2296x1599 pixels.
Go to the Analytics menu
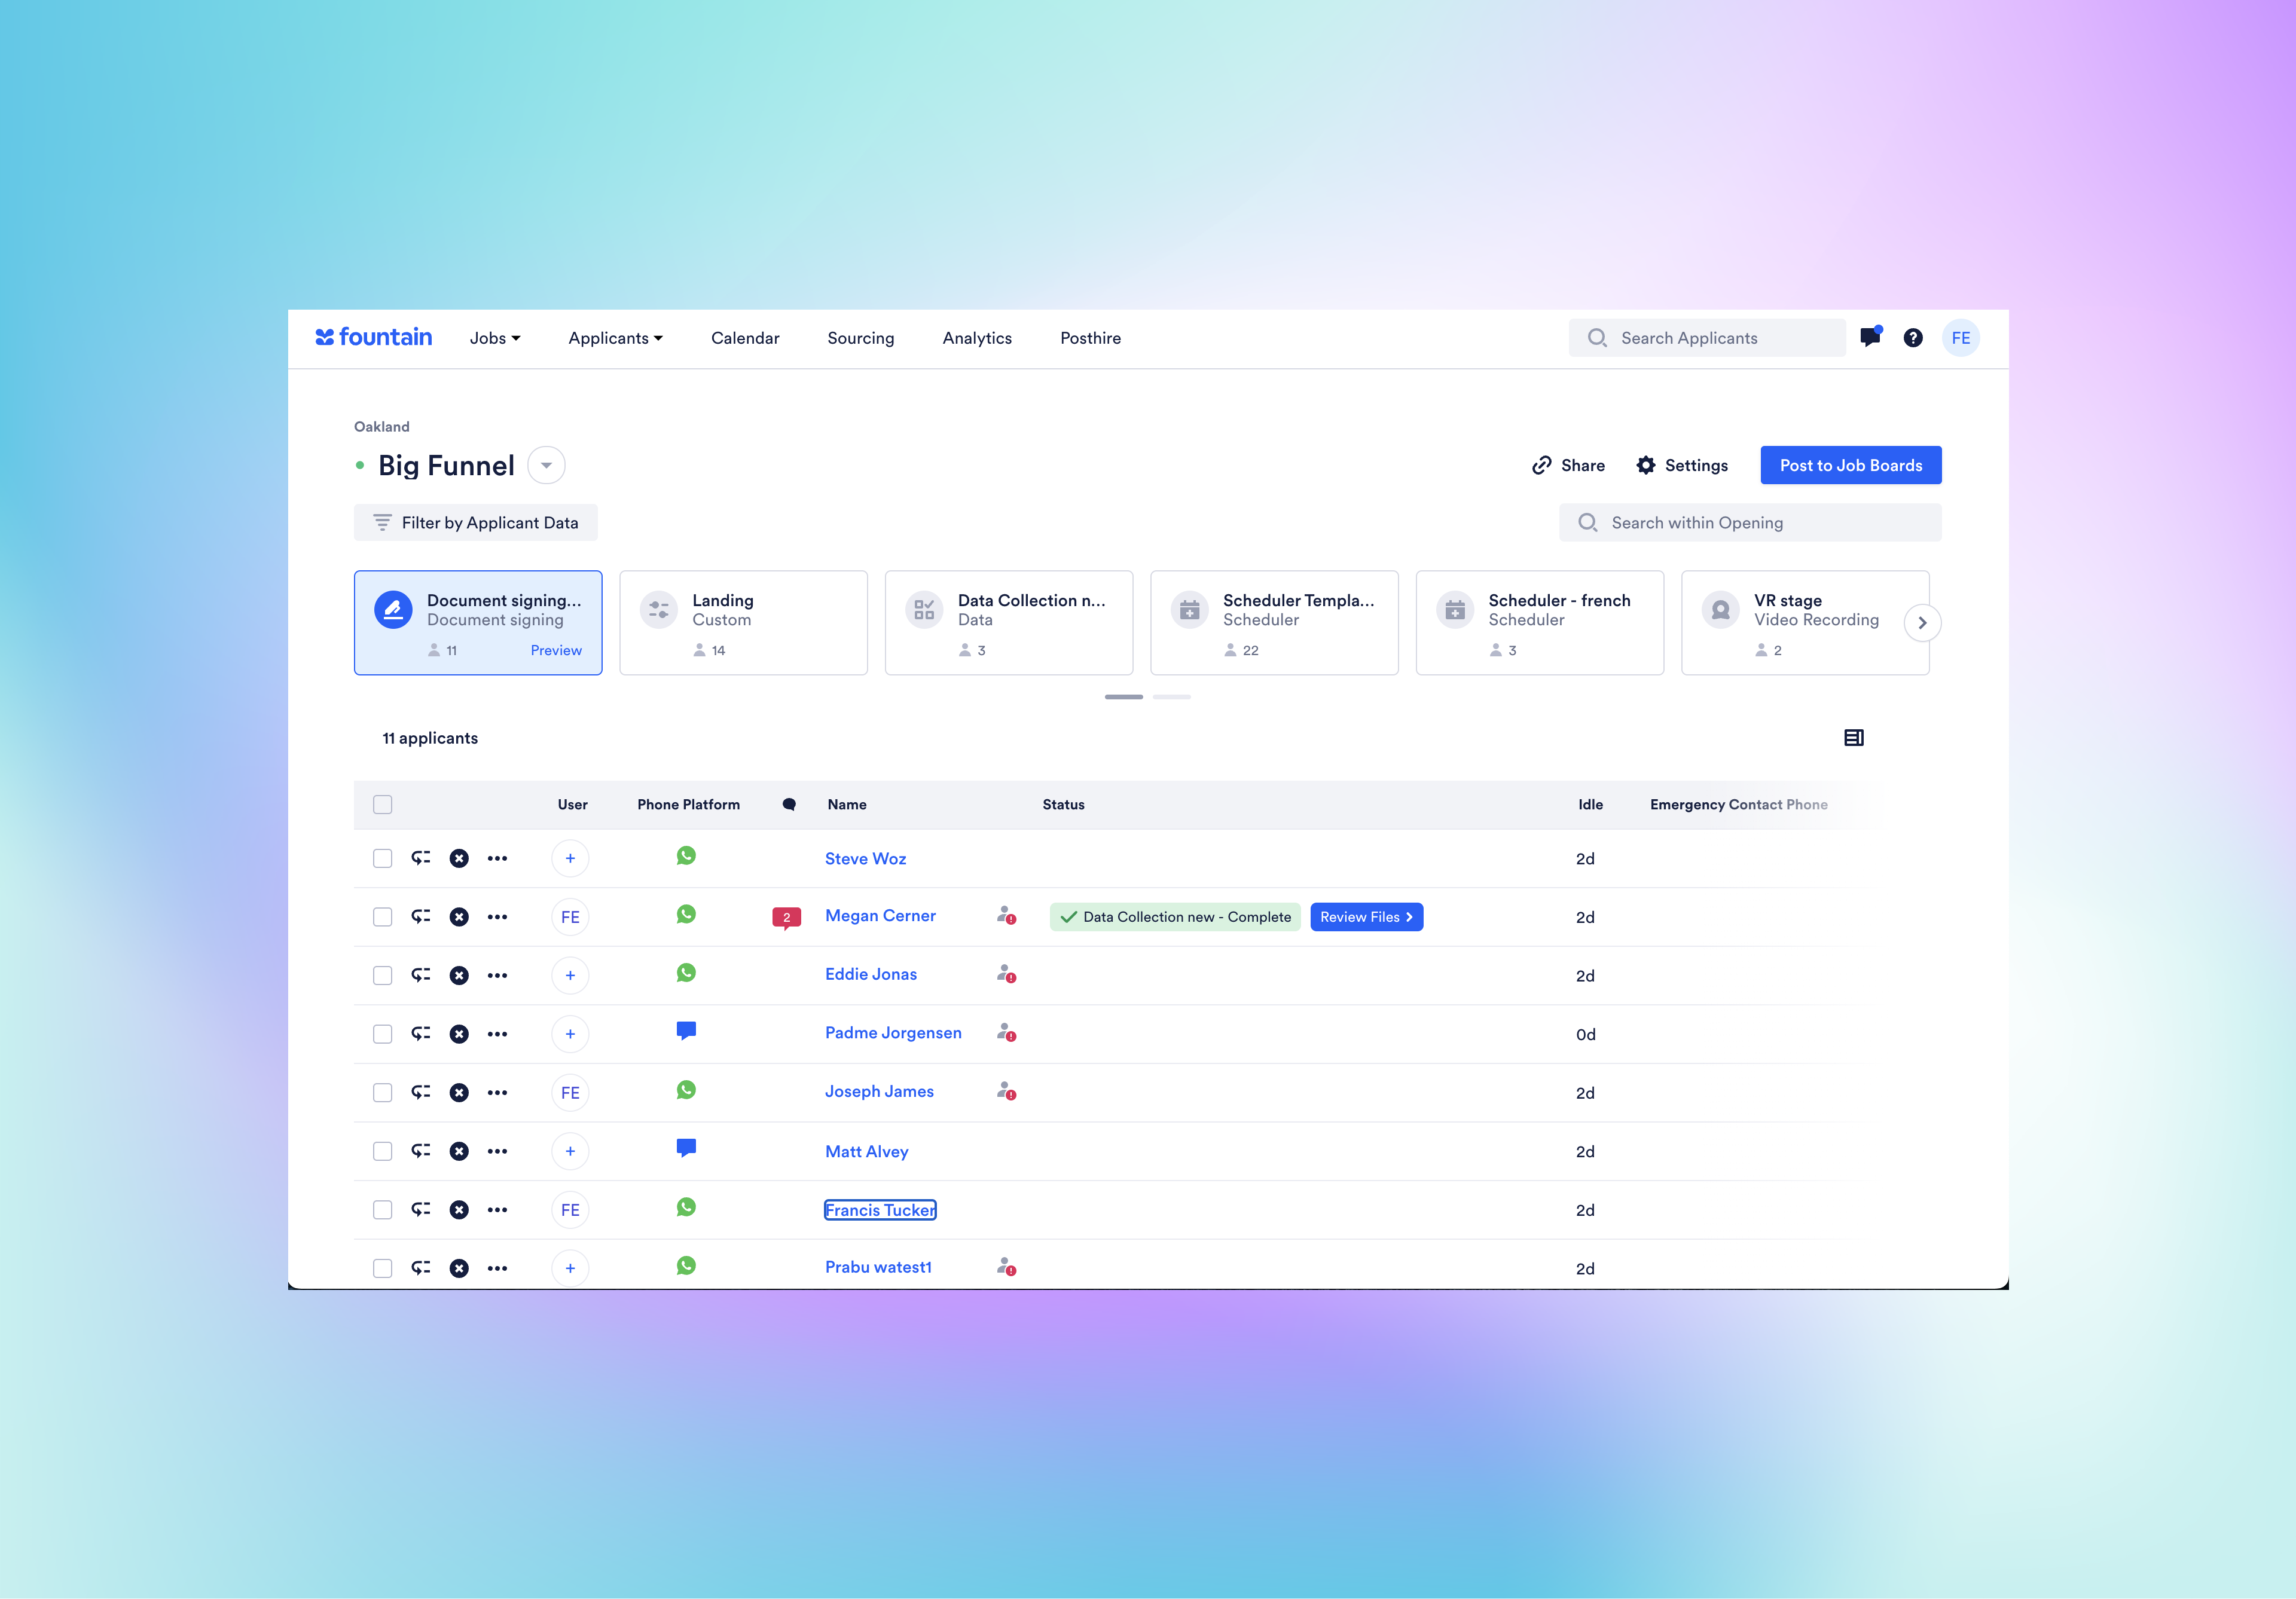[x=977, y=338]
